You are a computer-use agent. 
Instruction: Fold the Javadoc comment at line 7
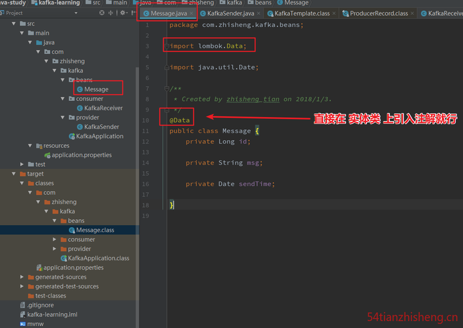point(167,88)
